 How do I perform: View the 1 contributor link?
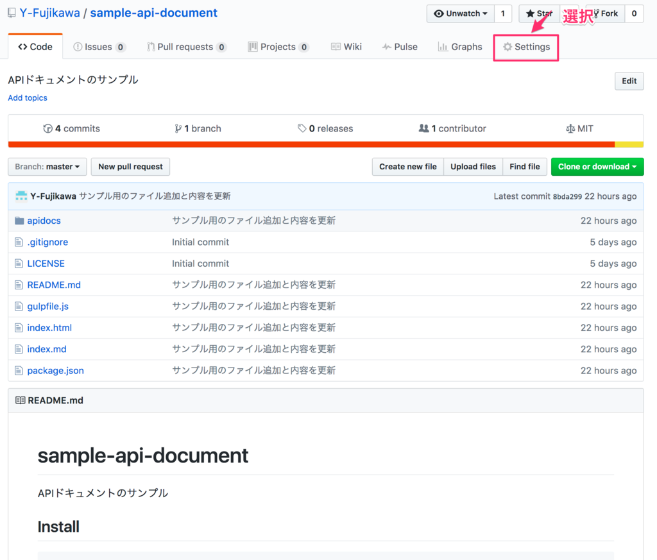coord(452,128)
